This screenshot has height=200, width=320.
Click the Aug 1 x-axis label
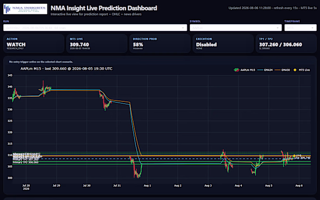(x=147, y=185)
